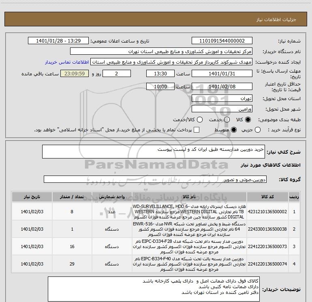Screen dimensions: 312x302
Task: Click the page header جزئیات اطلاعات نیاز
Action: pos(276,19)
